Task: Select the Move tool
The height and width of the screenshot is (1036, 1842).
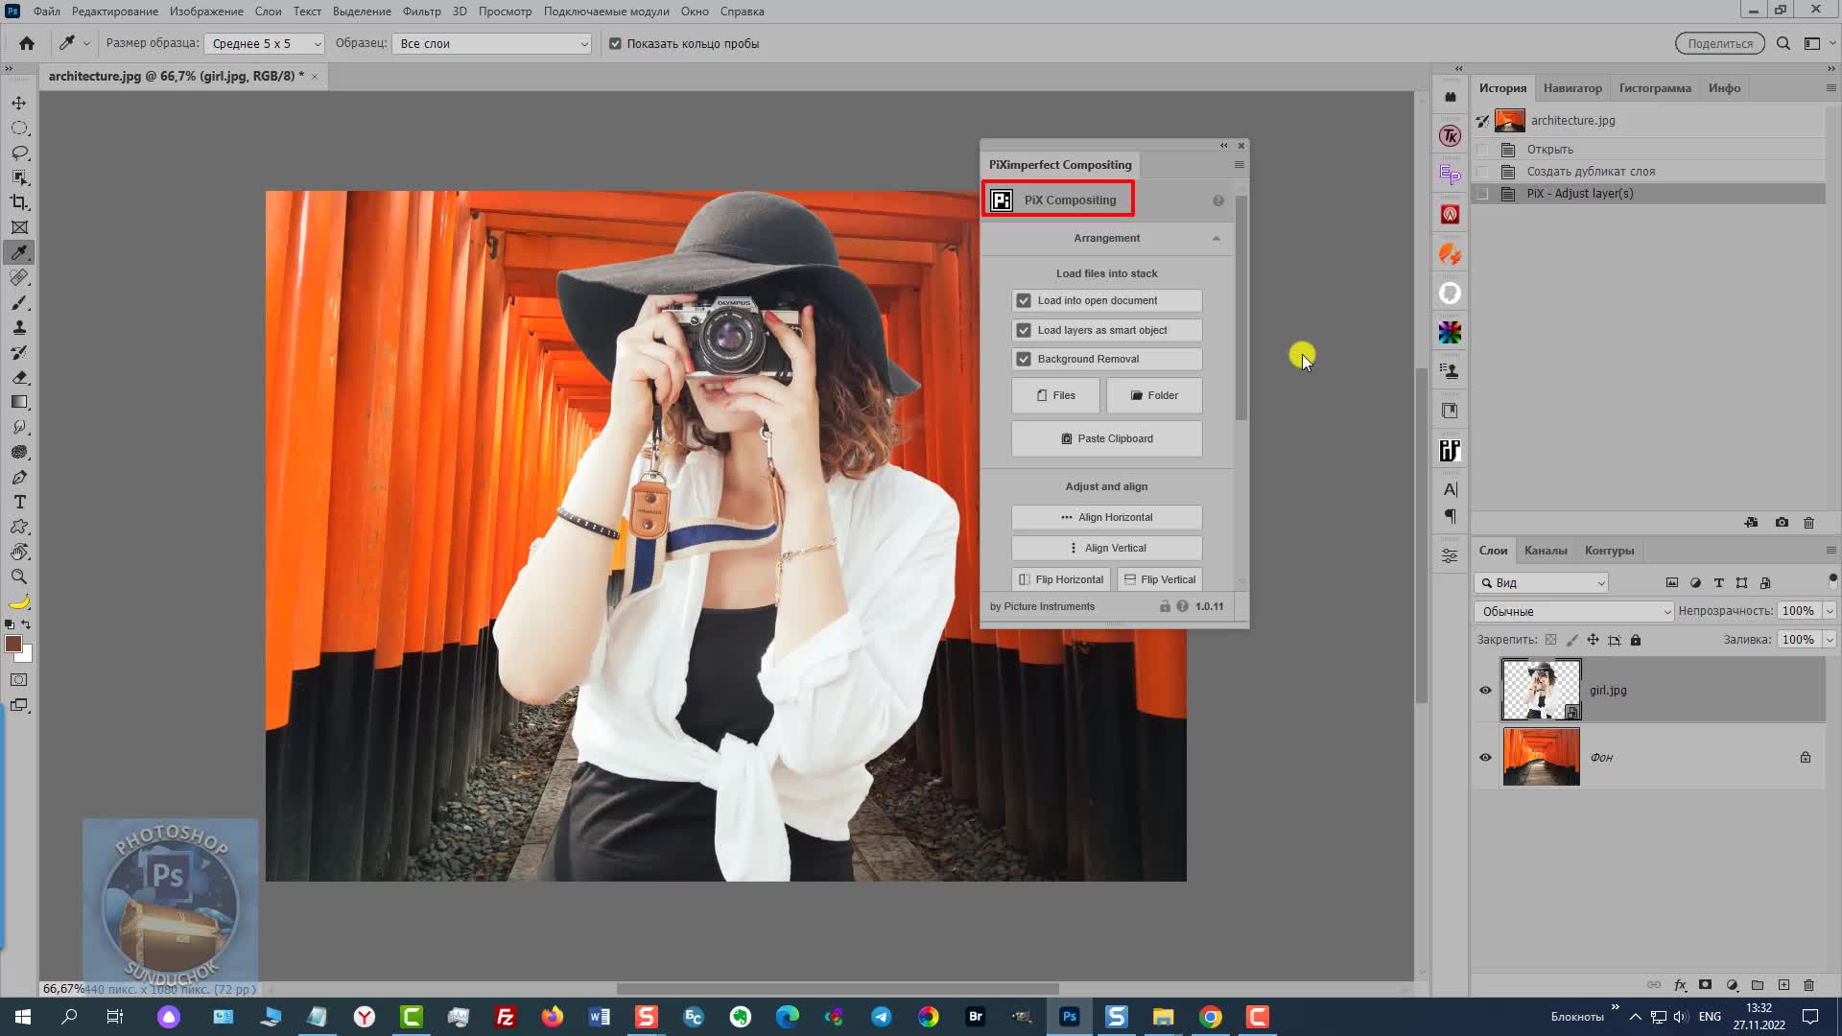Action: point(17,101)
